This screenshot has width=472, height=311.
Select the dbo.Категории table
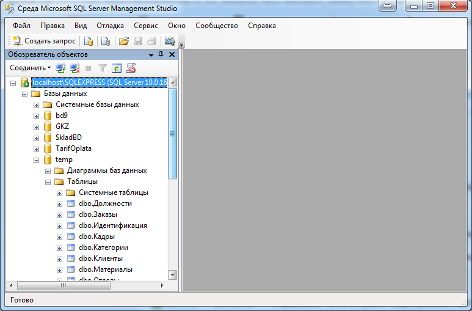[104, 247]
